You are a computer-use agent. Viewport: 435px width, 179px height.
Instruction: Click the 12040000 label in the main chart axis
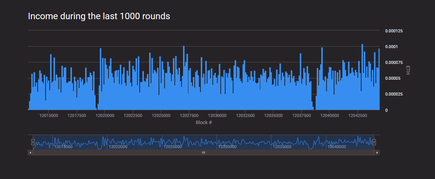point(330,115)
